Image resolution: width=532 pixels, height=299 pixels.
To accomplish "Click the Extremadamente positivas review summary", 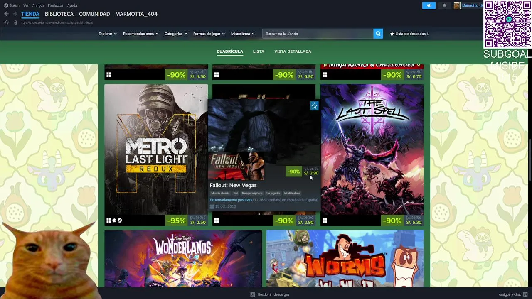I will point(231,200).
